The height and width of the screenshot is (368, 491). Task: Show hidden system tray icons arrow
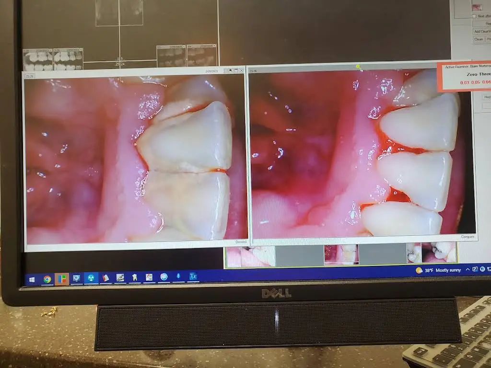coord(468,269)
